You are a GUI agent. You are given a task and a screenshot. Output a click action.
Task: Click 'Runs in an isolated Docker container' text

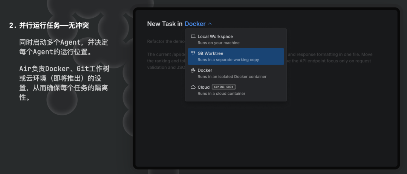click(x=232, y=77)
